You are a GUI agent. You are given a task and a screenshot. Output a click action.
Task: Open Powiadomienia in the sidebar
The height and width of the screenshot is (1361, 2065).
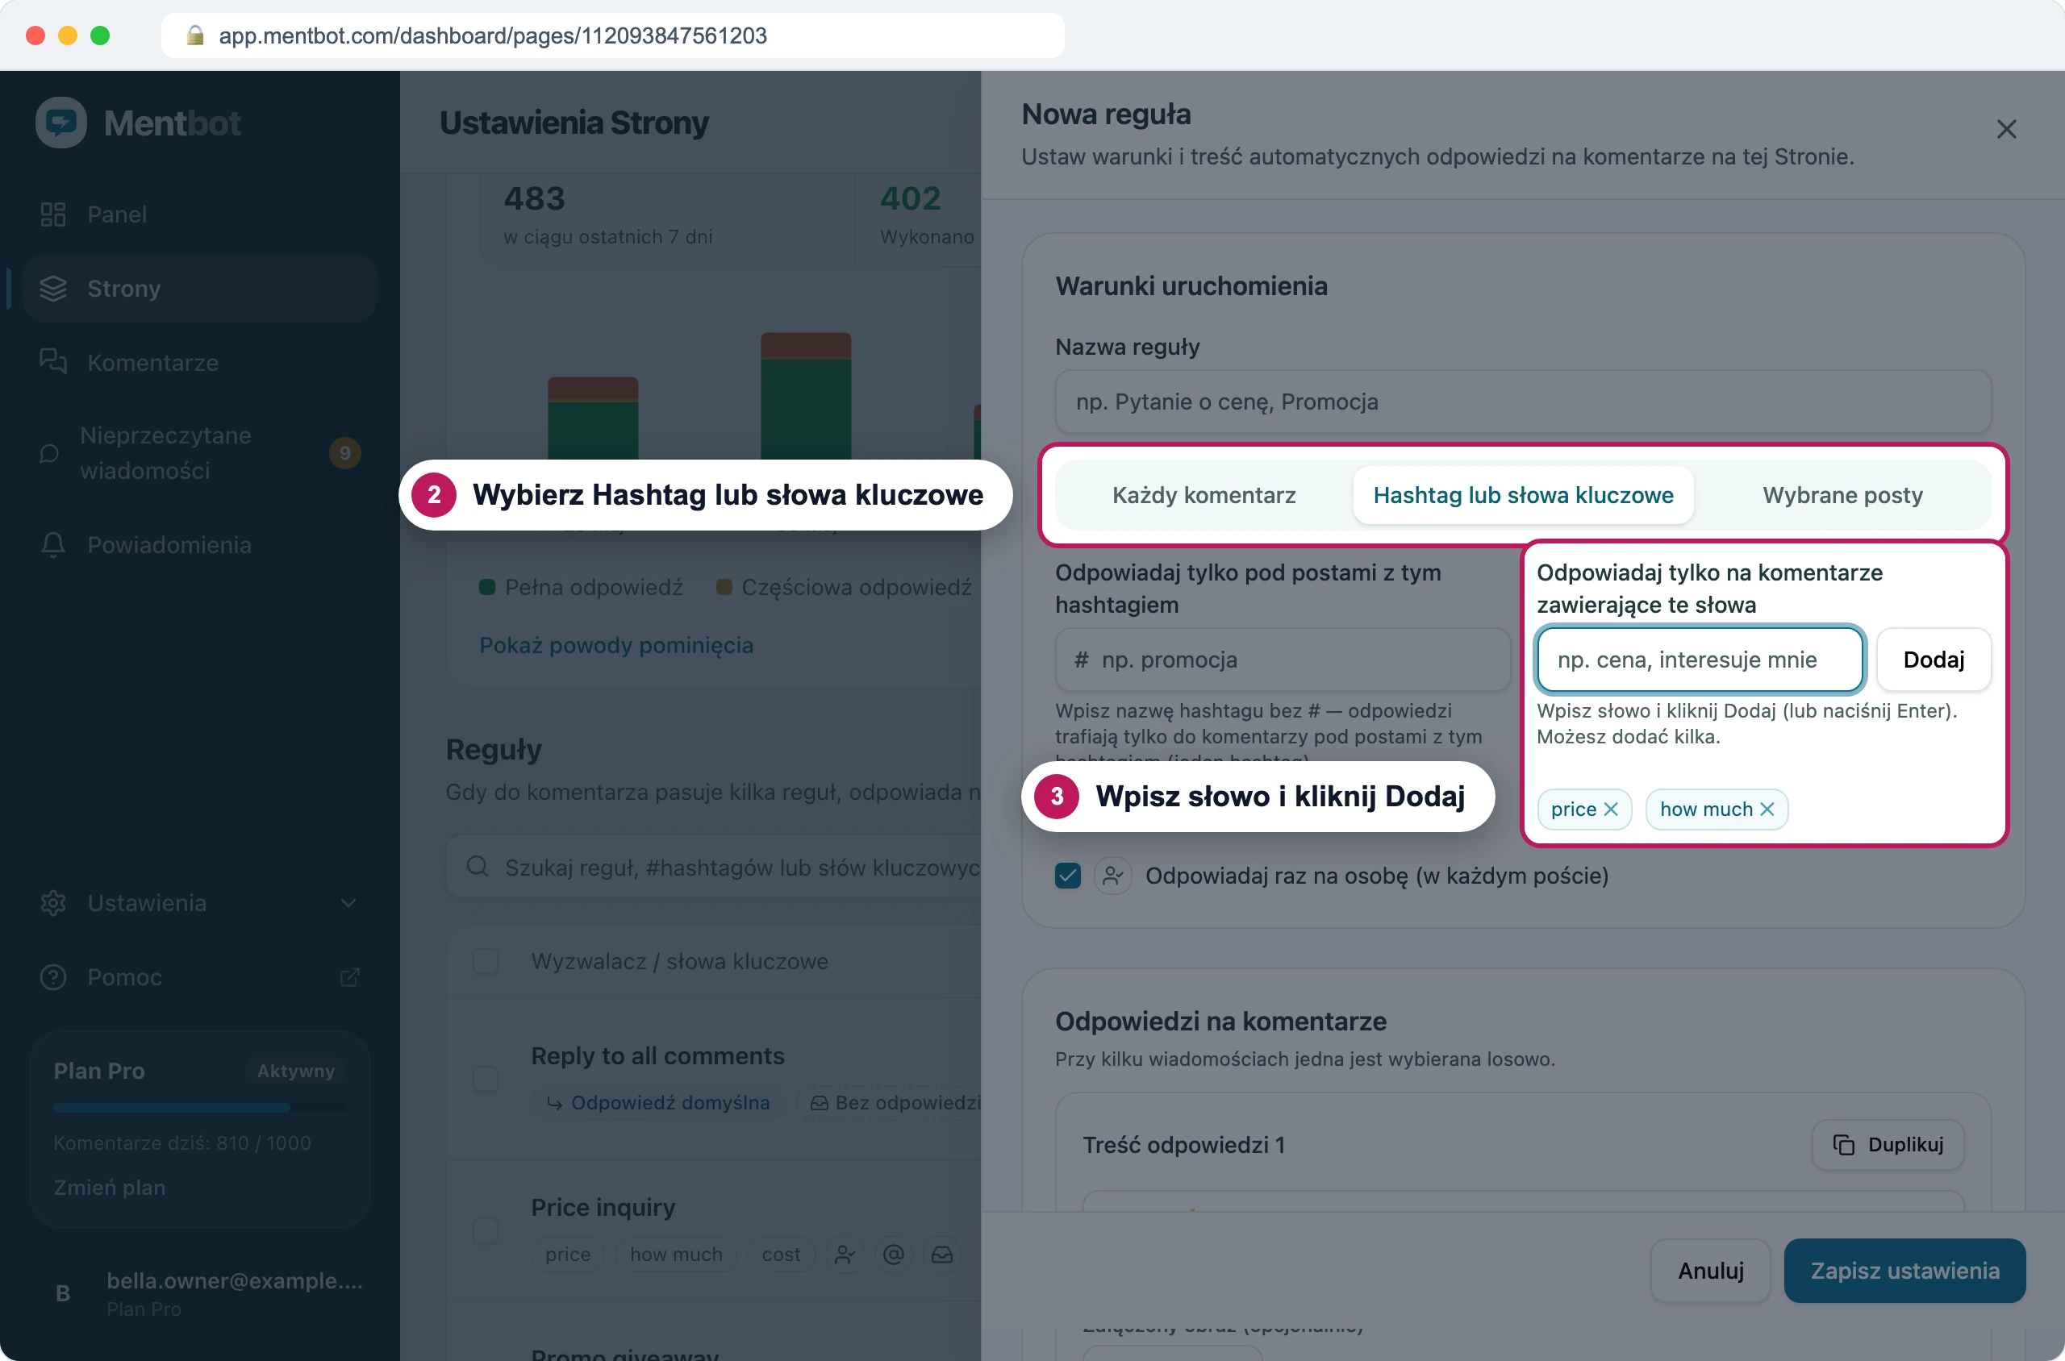pyautogui.click(x=200, y=545)
